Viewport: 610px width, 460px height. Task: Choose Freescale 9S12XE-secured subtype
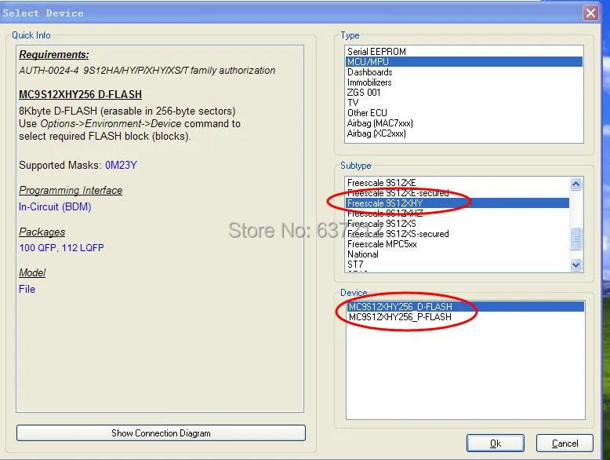458,193
